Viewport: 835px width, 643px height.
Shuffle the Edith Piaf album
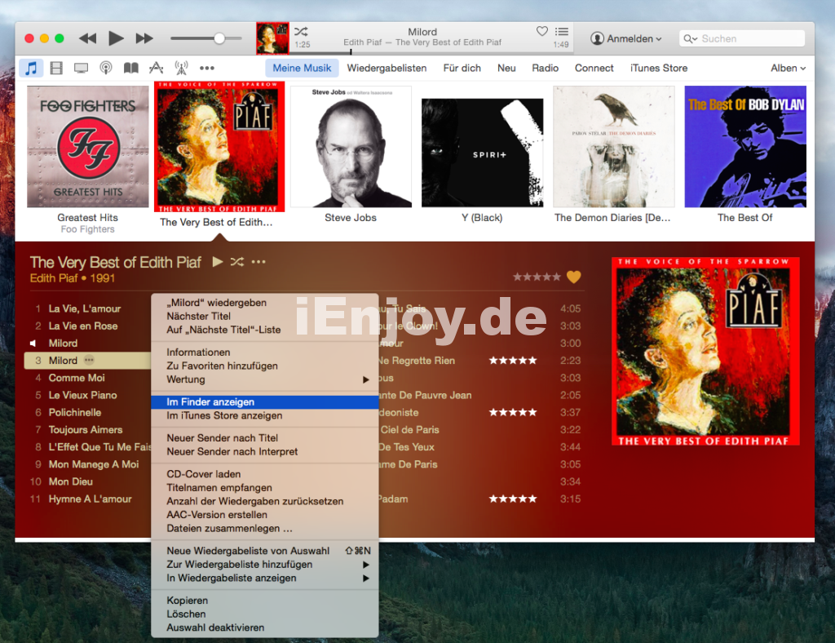click(x=237, y=262)
